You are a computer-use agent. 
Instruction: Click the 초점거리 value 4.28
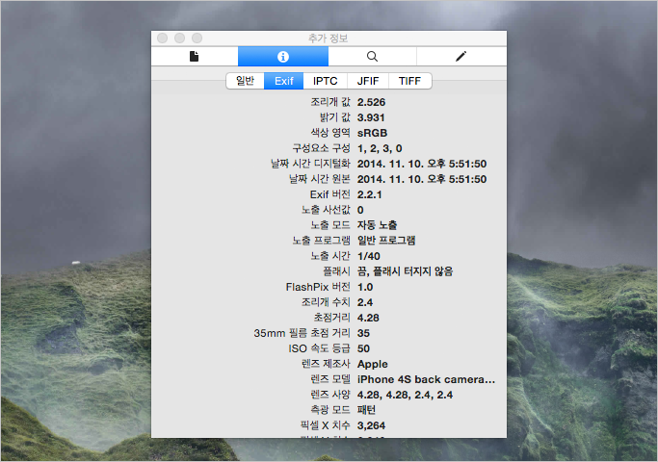(x=368, y=318)
